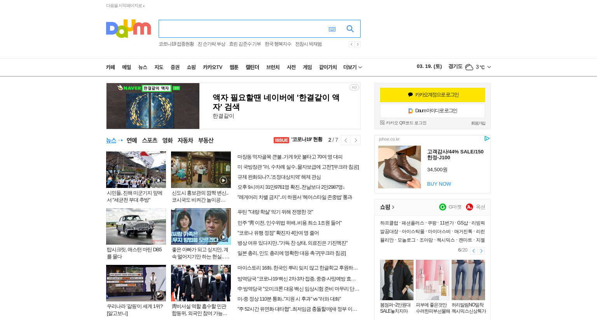
Task: Open the 게임 menu
Action: click(307, 67)
